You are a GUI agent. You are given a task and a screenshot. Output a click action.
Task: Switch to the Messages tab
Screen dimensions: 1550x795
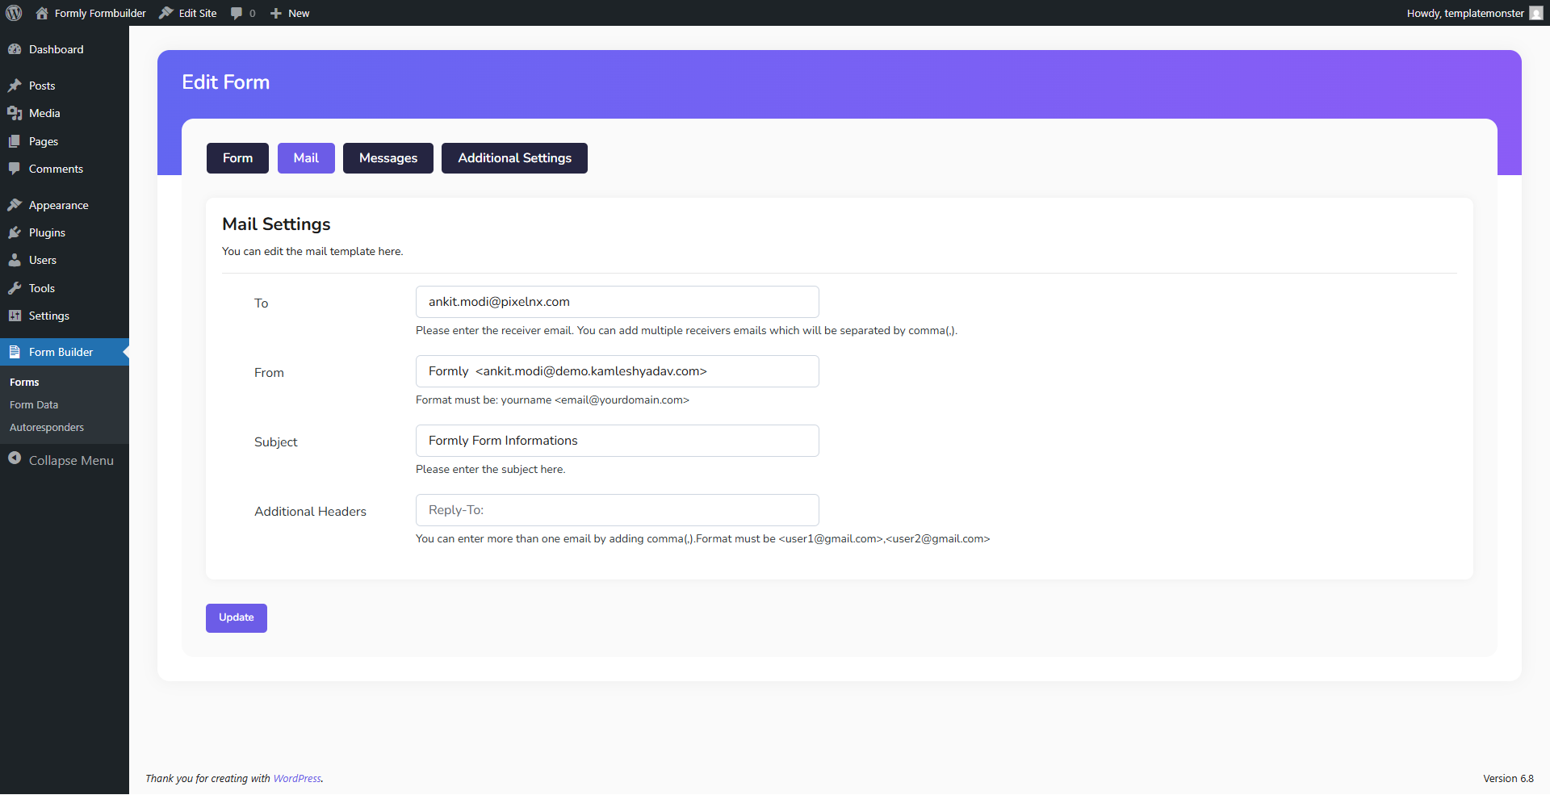point(388,158)
